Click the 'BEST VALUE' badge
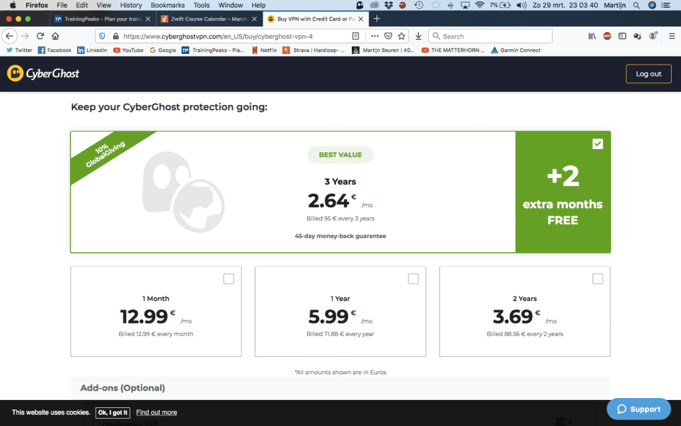 pos(340,154)
